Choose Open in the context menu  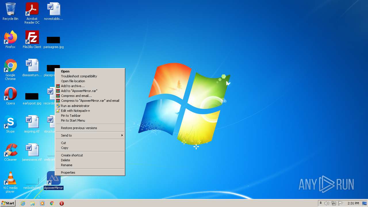90,71
